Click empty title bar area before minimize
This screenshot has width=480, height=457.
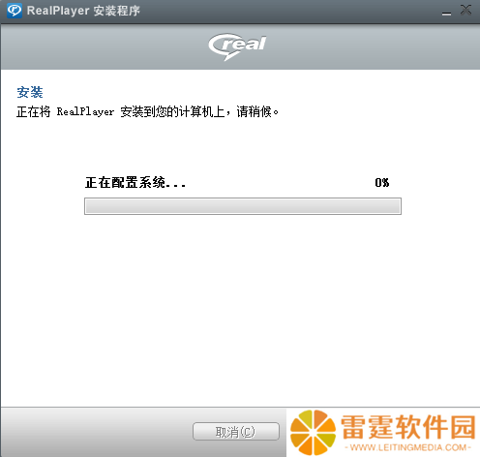click(290, 12)
